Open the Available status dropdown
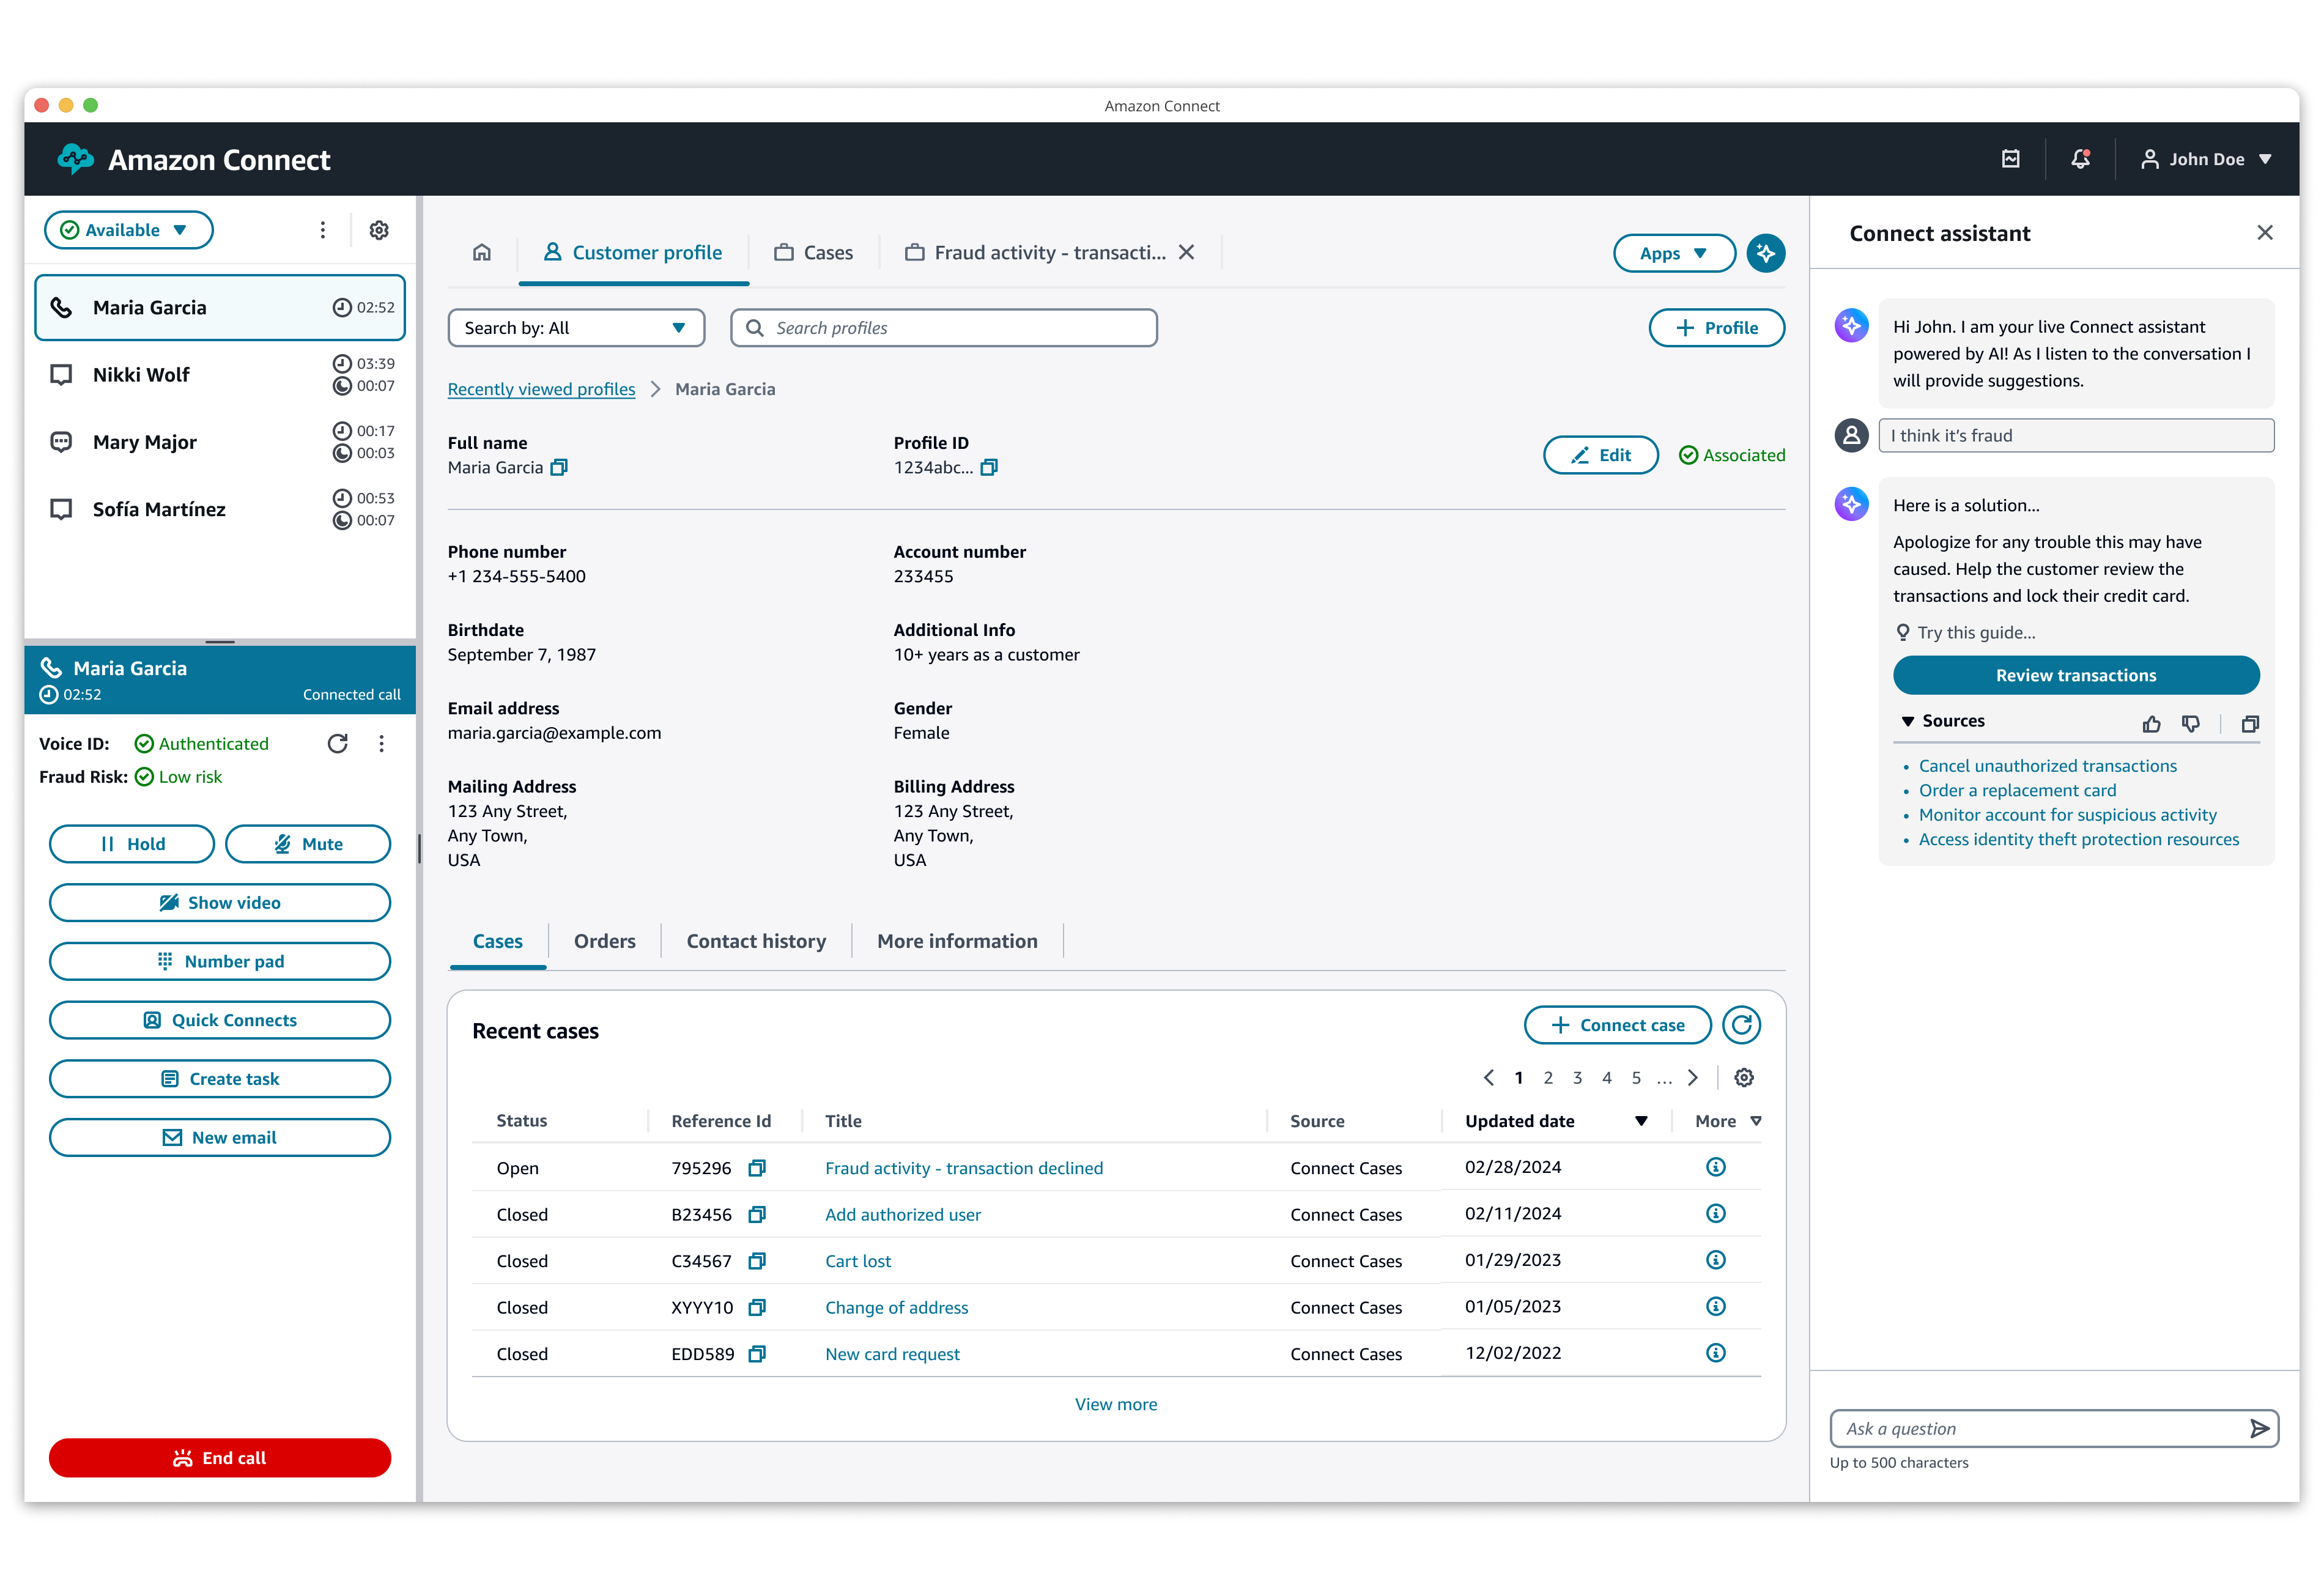The width and height of the screenshot is (2324, 1590). pos(128,230)
